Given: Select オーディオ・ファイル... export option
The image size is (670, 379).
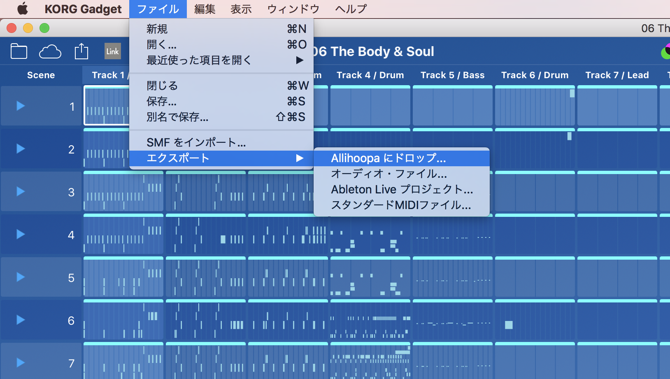Looking at the screenshot, I should tap(402, 174).
